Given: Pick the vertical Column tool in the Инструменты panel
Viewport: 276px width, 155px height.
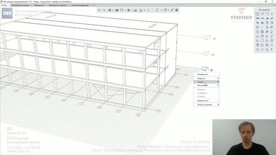Looking at the screenshot, I should tap(272, 14).
